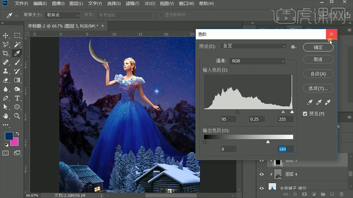Open the Levels preset options gear
Viewport: 353px width, 198px height.
click(293, 47)
